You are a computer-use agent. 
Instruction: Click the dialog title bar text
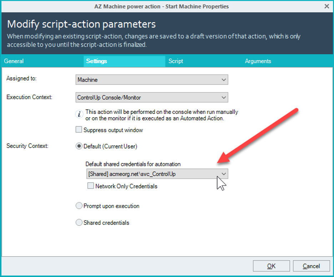(x=161, y=6)
